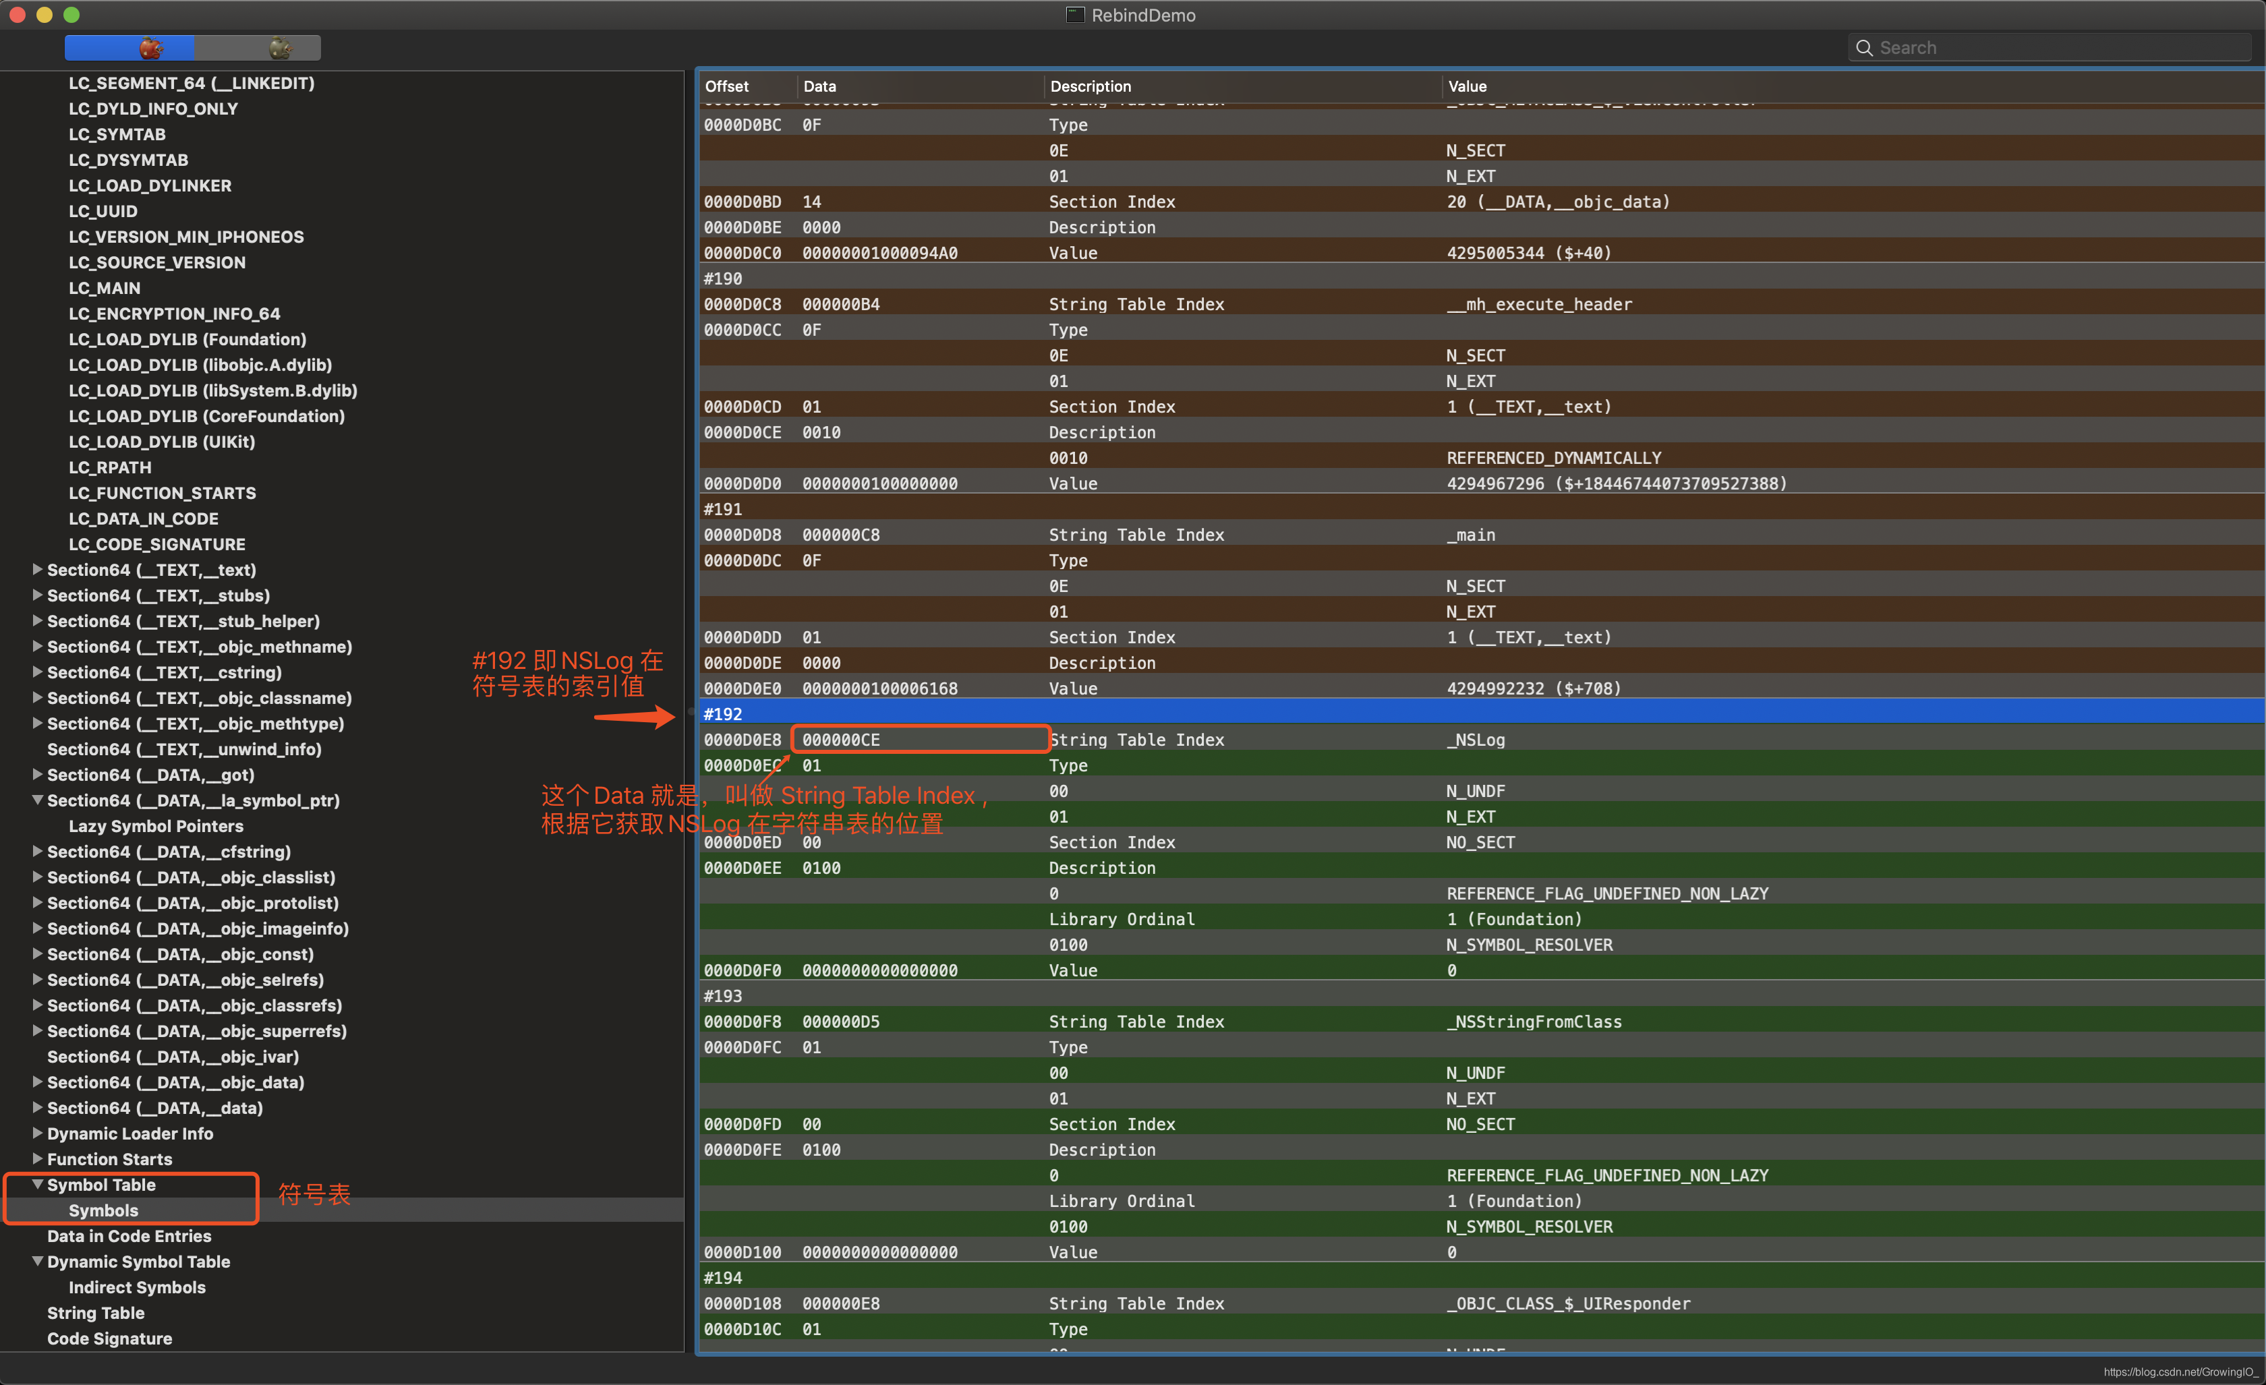Viewport: 2266px width, 1385px height.
Task: Select the highlighted #192 symbol row
Action: [x=1482, y=713]
